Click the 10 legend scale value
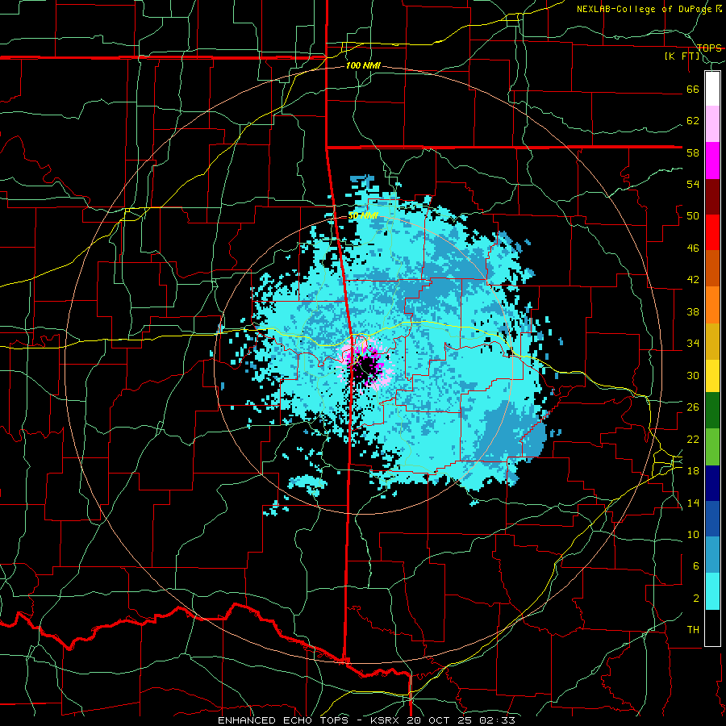 [x=693, y=534]
